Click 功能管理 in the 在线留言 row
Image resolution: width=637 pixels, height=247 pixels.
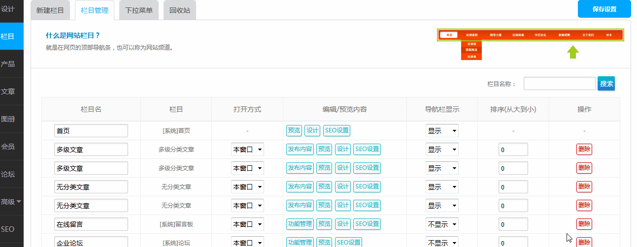tap(300, 224)
